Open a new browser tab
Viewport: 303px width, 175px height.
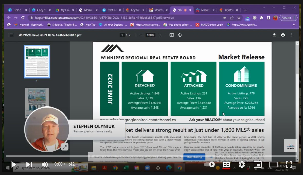click(245, 10)
